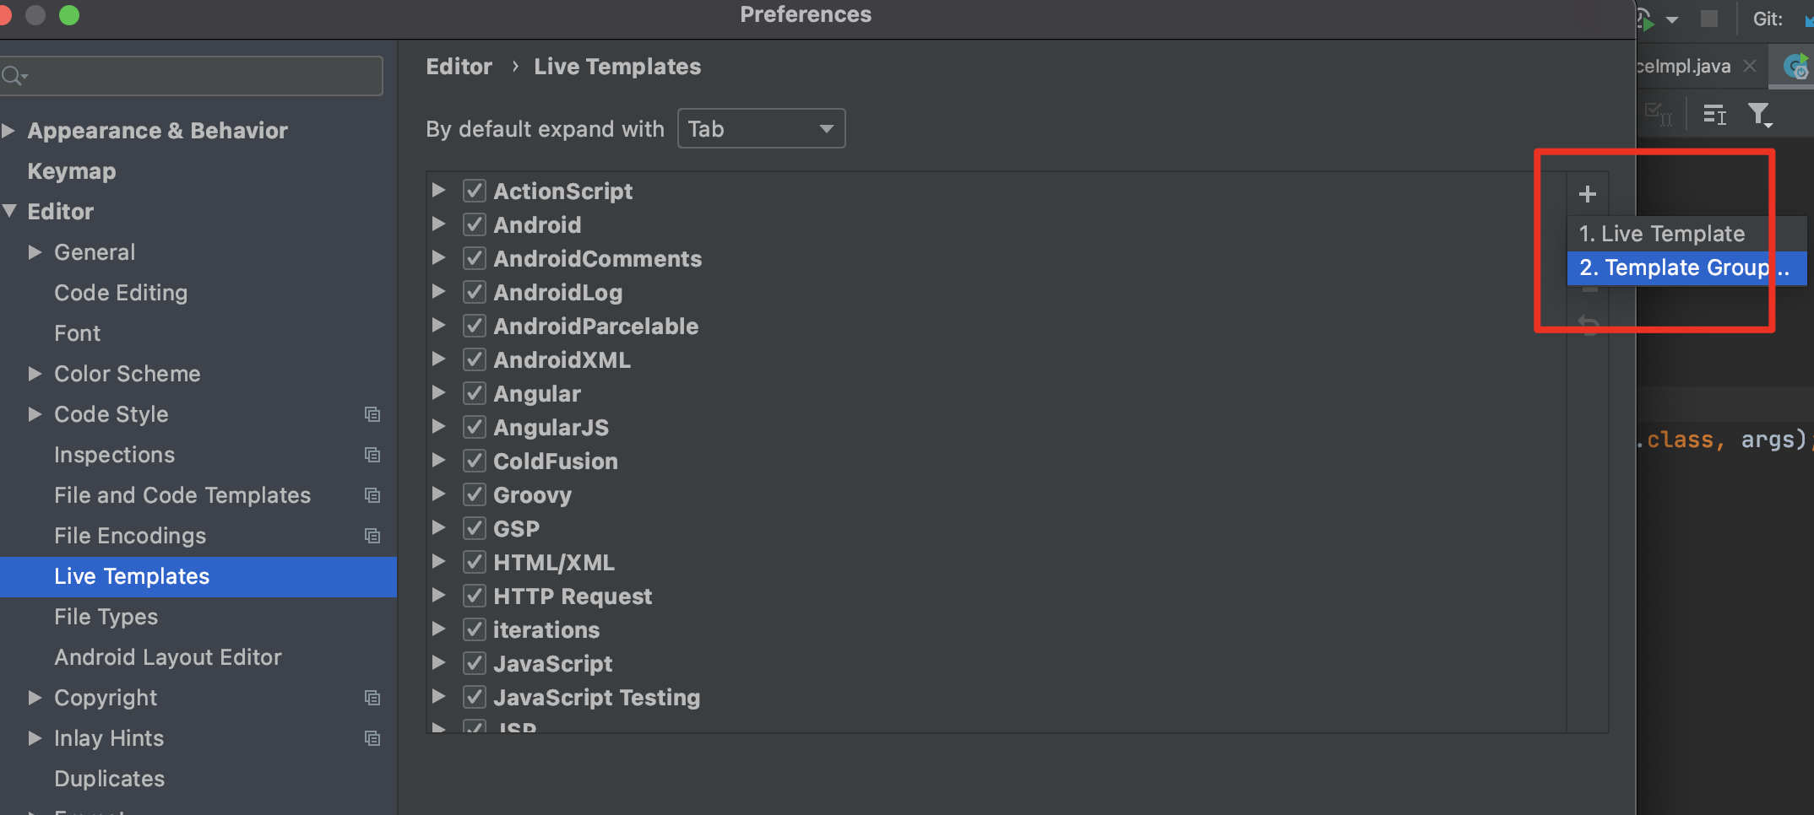Image resolution: width=1814 pixels, height=815 pixels.
Task: Expand the Android template group
Action: (438, 224)
